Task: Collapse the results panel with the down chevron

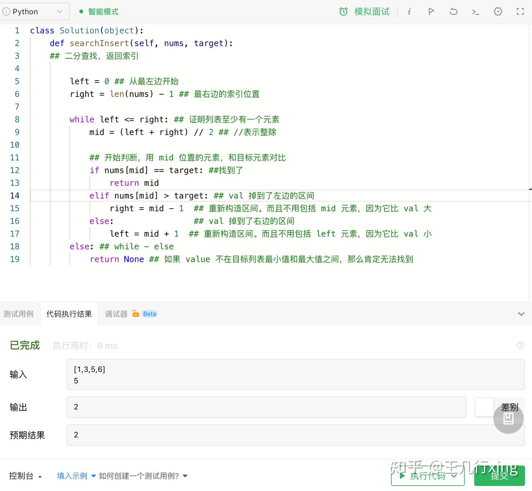Action: coord(521,314)
